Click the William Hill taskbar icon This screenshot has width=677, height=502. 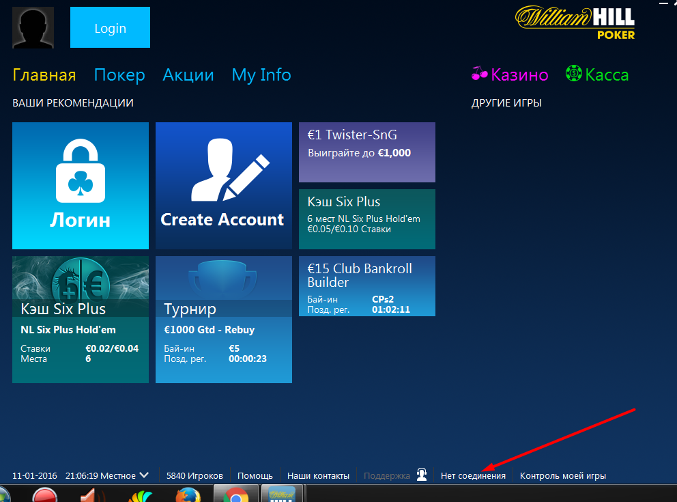282,494
